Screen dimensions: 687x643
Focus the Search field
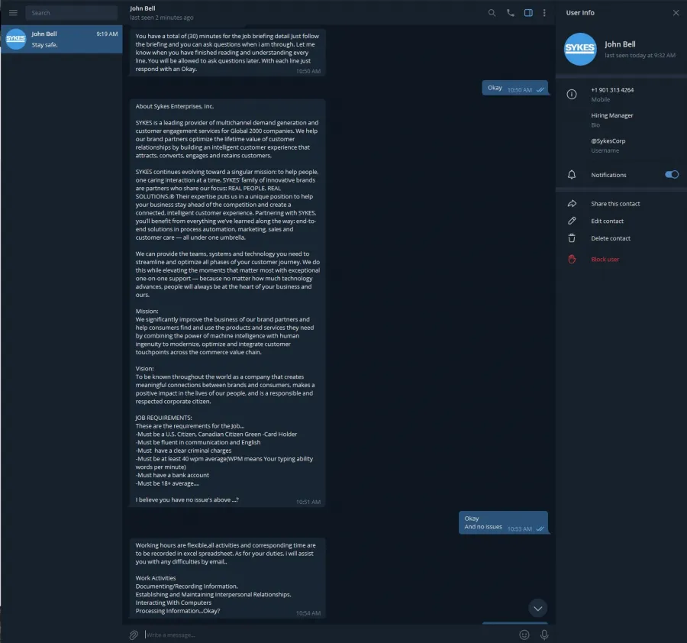[72, 13]
